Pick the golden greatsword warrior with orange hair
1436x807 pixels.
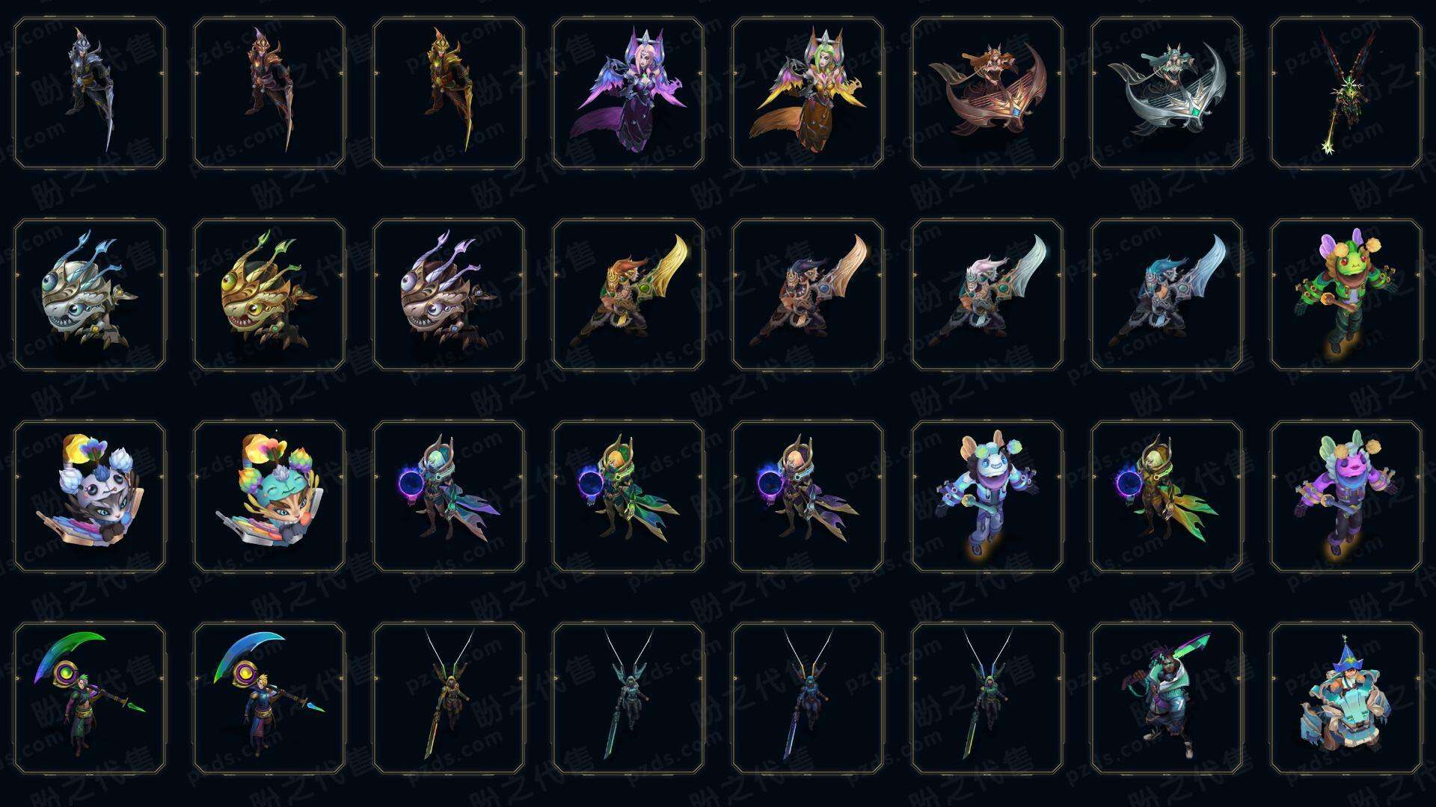(x=628, y=295)
